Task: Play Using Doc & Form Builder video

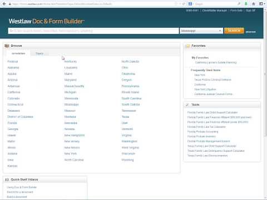Action: tap(22, 187)
